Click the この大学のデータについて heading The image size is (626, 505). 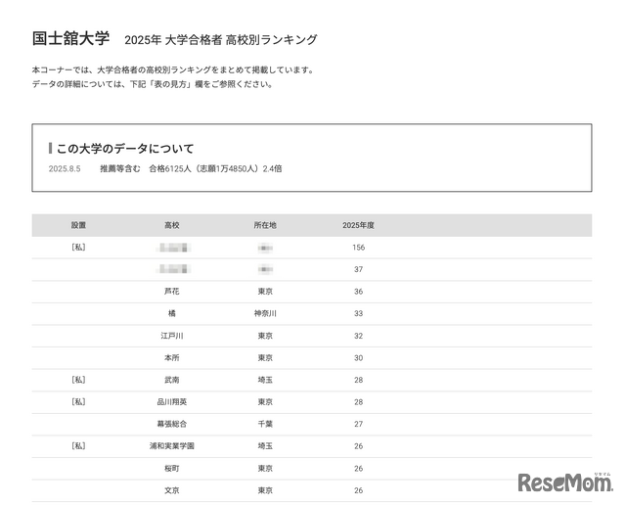pos(125,149)
